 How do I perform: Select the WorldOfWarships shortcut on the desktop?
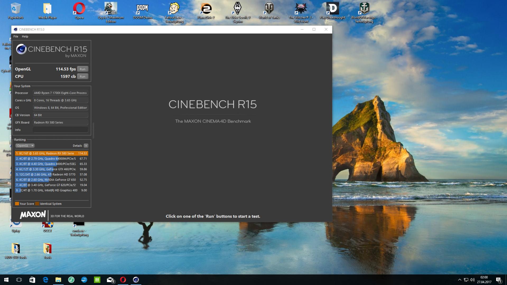[x=364, y=13]
